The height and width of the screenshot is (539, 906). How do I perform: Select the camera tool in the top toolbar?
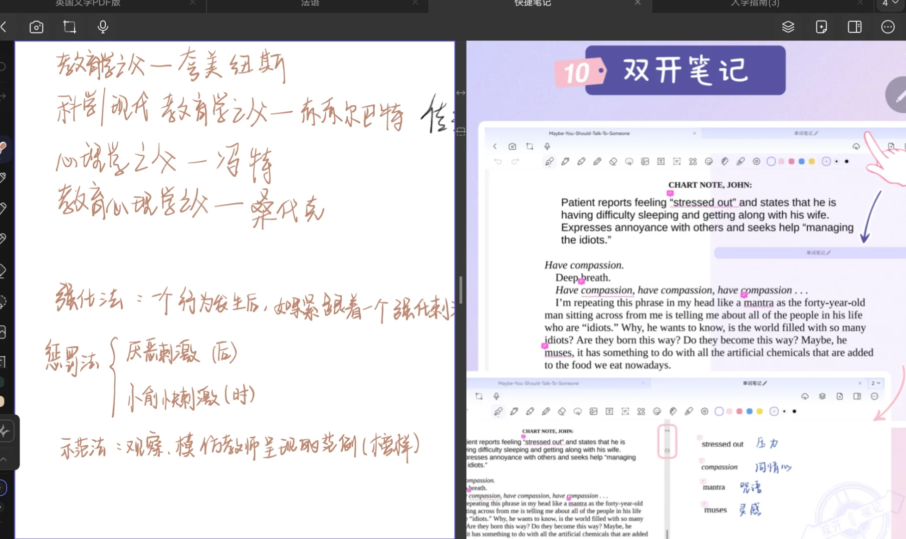click(x=36, y=26)
